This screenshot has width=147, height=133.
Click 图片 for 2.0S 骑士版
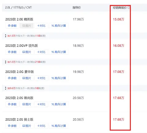click(x=27, y=126)
